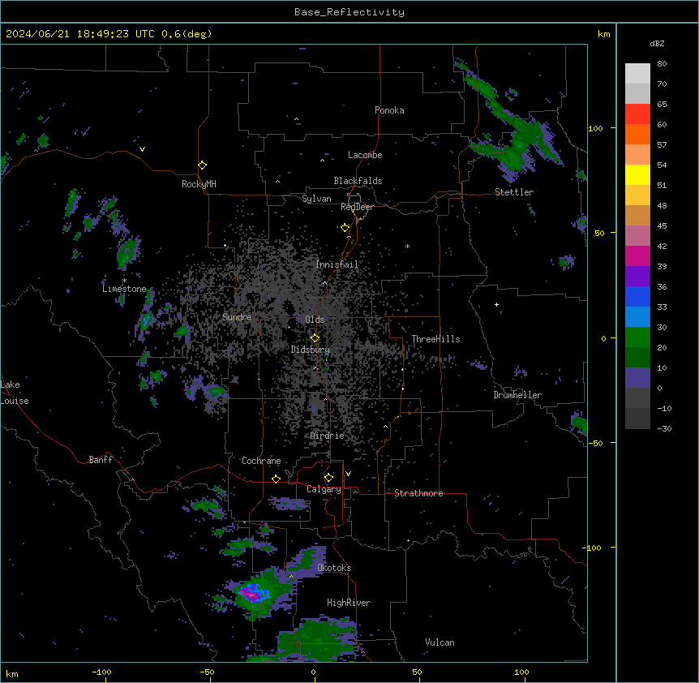The image size is (699, 683).
Task: Click the Didsbury label
Action: click(311, 350)
